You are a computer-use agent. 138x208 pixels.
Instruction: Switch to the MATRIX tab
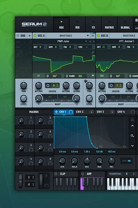coord(109,25)
